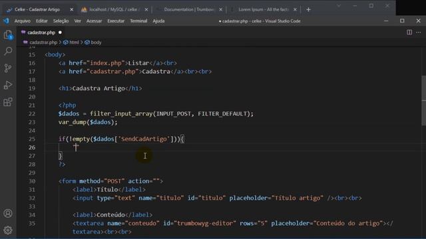Click the opening <?php tag

coord(67,105)
